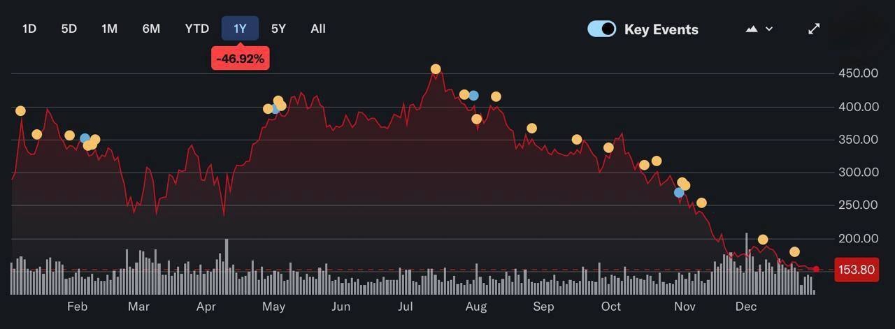Image resolution: width=895 pixels, height=329 pixels.
Task: Open the first key event marker in January
Action: [20, 111]
